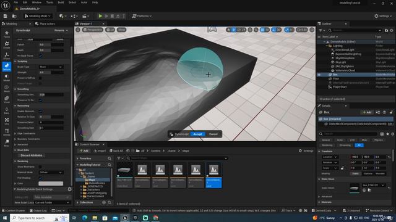Open the Brush Type dropdown
This screenshot has height=222, width=396.
click(51, 67)
